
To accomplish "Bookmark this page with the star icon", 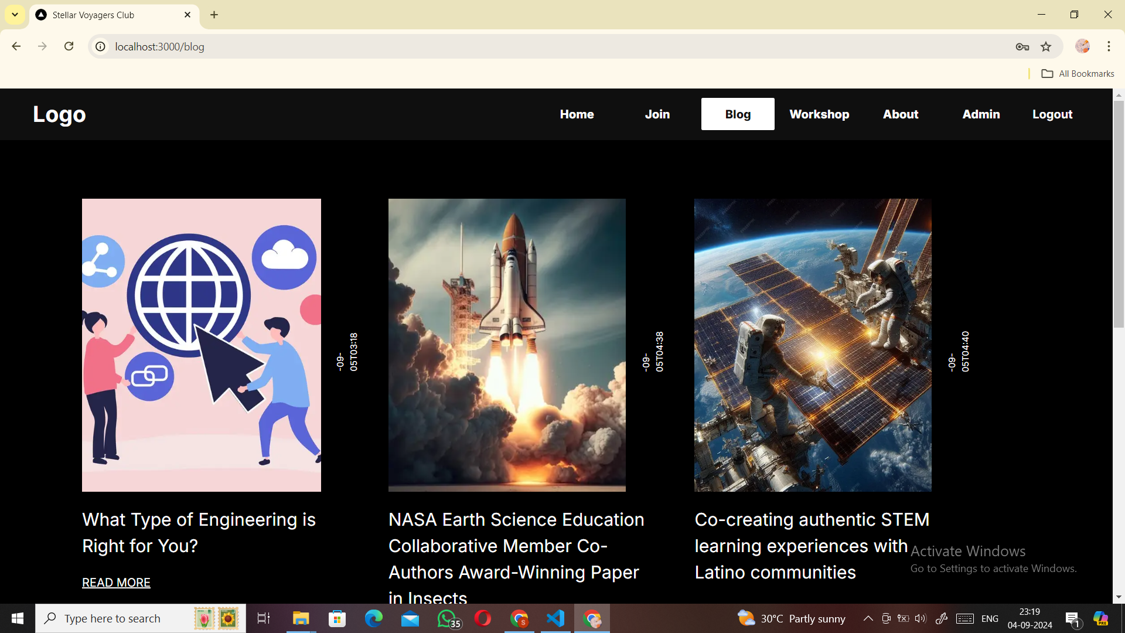I will [x=1046, y=46].
